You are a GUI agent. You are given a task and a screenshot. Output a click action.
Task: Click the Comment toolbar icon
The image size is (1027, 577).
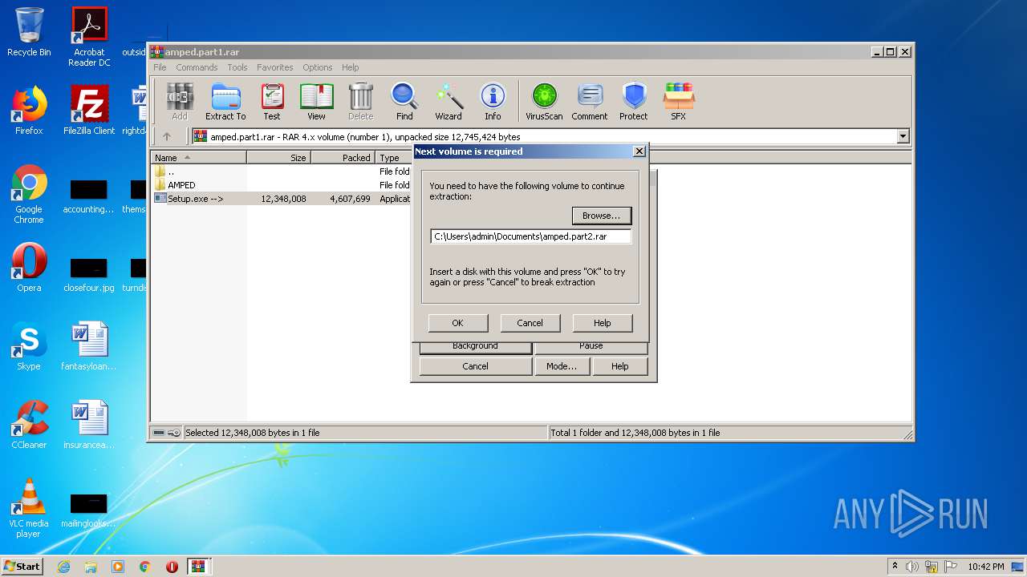pyautogui.click(x=590, y=102)
